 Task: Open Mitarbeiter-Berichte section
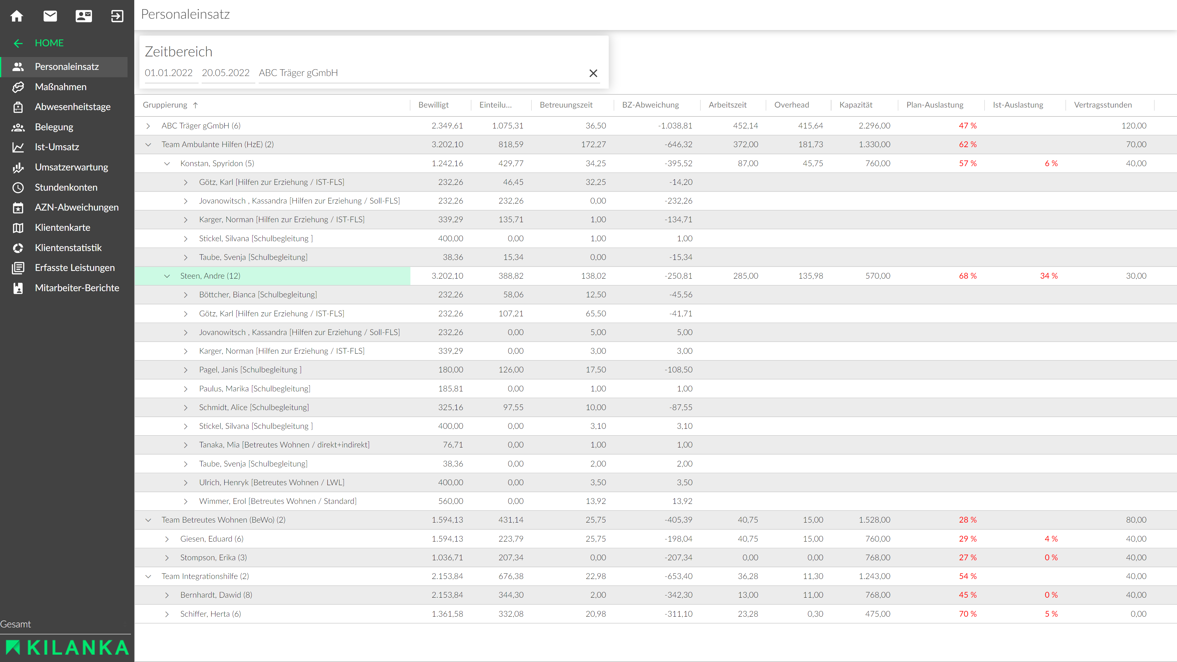pos(77,288)
